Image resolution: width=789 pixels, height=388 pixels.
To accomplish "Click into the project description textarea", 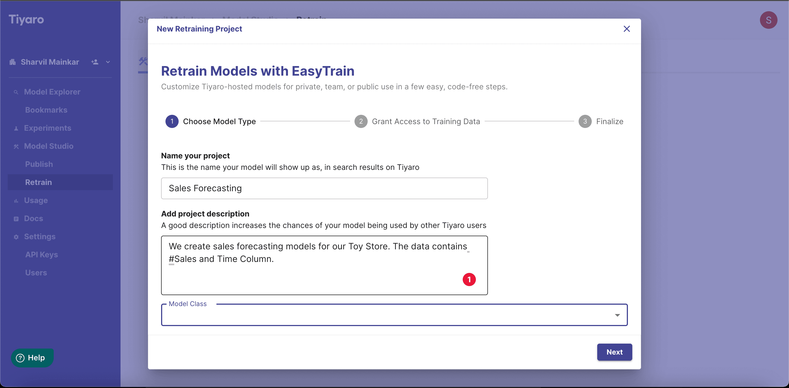I will tap(324, 266).
